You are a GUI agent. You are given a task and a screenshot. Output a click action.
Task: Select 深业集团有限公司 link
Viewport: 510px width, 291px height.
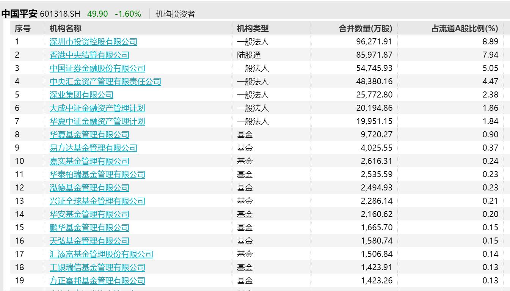click(82, 95)
